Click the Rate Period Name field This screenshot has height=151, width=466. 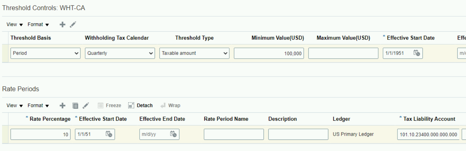233,134
